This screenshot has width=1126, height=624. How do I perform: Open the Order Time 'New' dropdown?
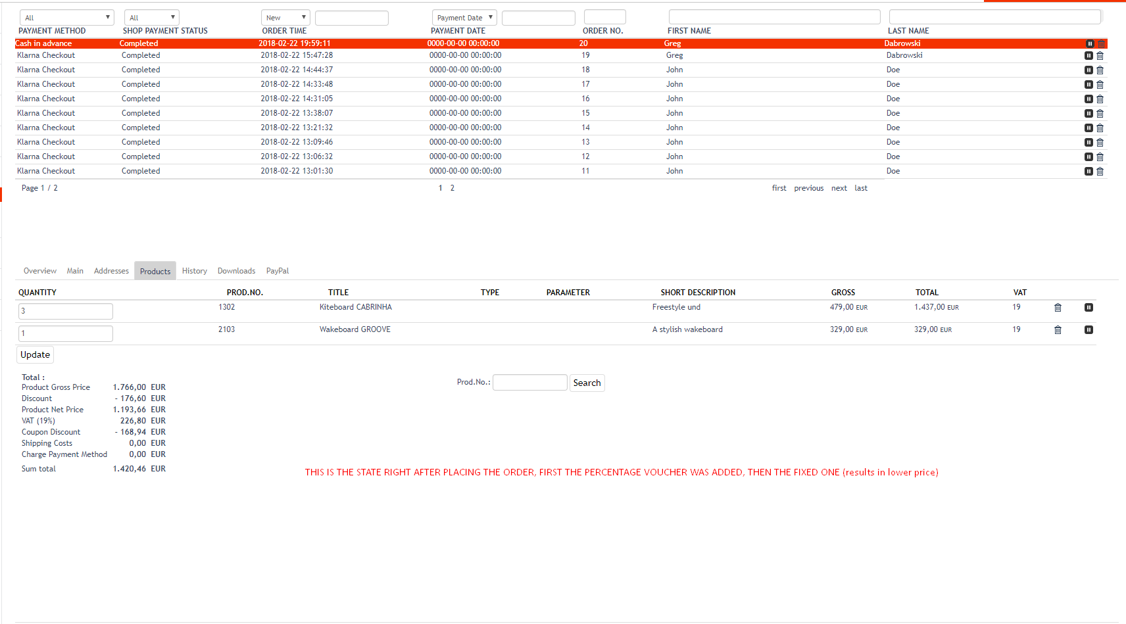click(285, 18)
